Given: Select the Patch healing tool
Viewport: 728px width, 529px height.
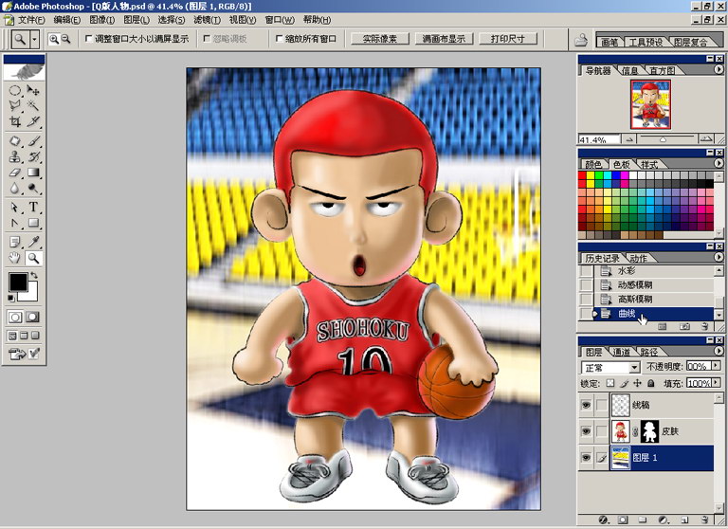Looking at the screenshot, I should (15, 140).
